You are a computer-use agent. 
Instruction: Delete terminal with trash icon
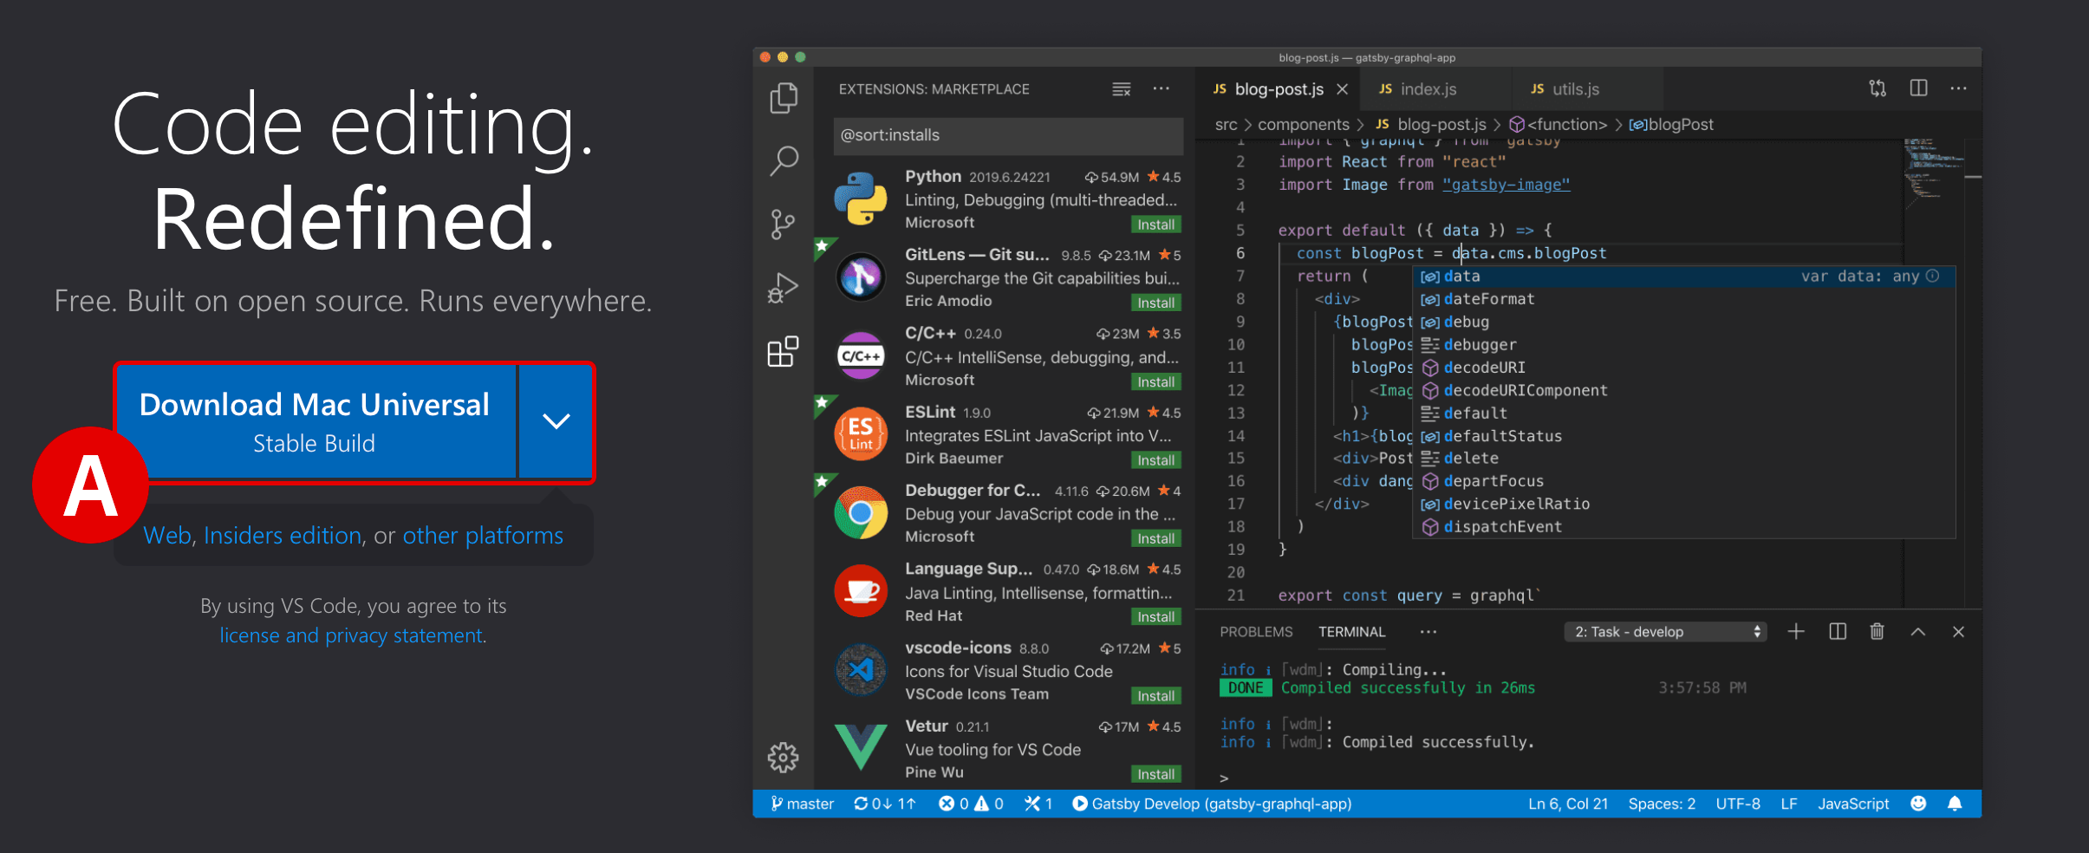click(x=1877, y=632)
